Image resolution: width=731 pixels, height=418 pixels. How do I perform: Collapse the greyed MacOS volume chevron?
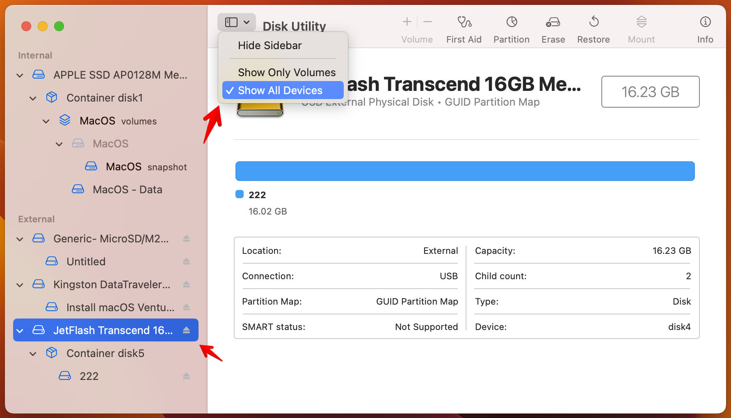click(x=59, y=144)
